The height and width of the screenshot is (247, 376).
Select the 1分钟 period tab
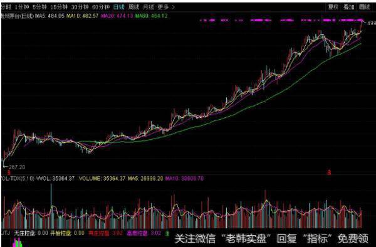pyautogui.click(x=21, y=7)
